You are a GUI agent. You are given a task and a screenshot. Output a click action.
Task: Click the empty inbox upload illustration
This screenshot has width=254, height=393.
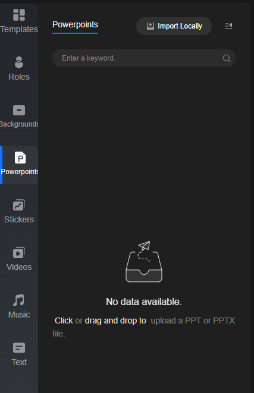pos(144,262)
